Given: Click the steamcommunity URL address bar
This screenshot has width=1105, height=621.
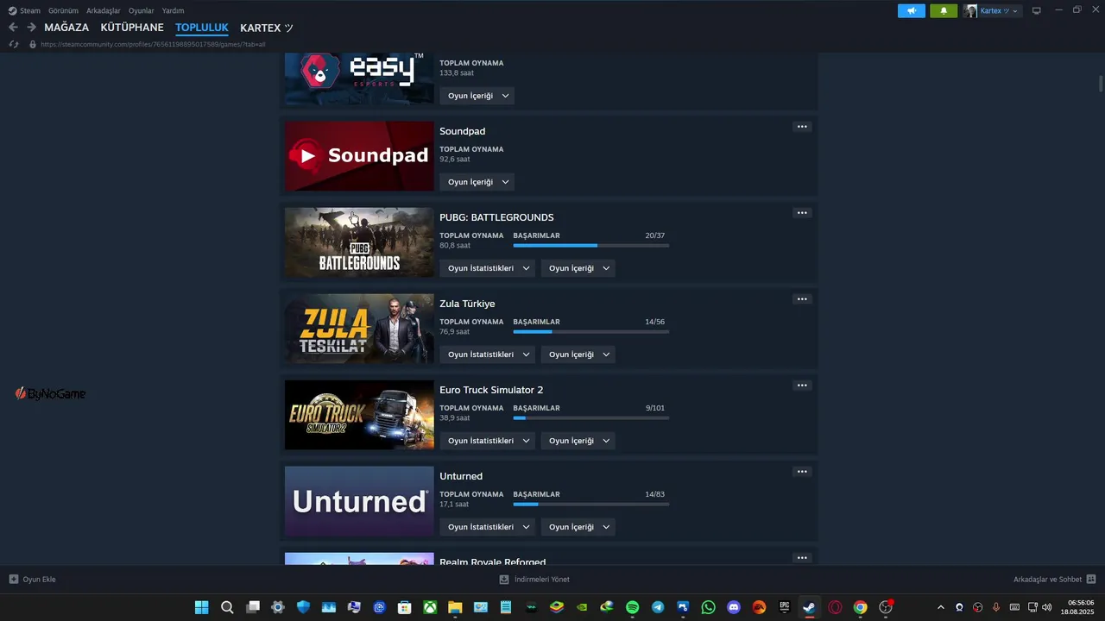Looking at the screenshot, I should 153,44.
